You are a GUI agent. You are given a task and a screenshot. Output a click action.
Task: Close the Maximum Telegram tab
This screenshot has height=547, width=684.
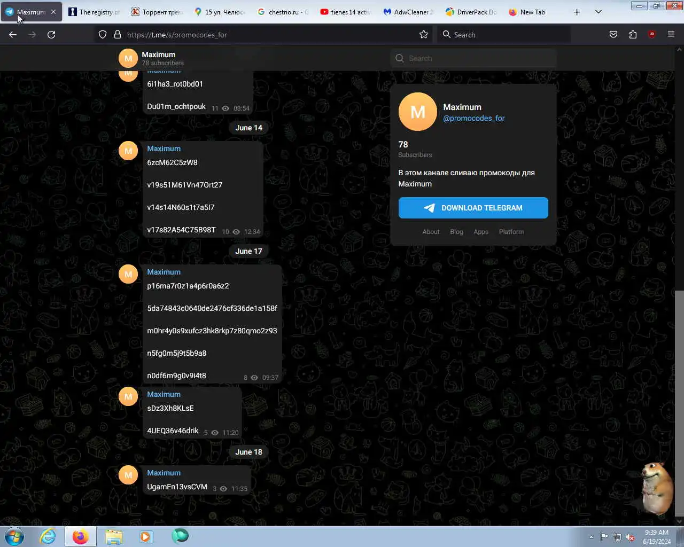(53, 12)
